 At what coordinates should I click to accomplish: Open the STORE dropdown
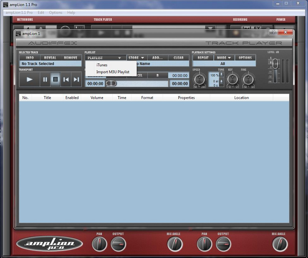coord(136,58)
